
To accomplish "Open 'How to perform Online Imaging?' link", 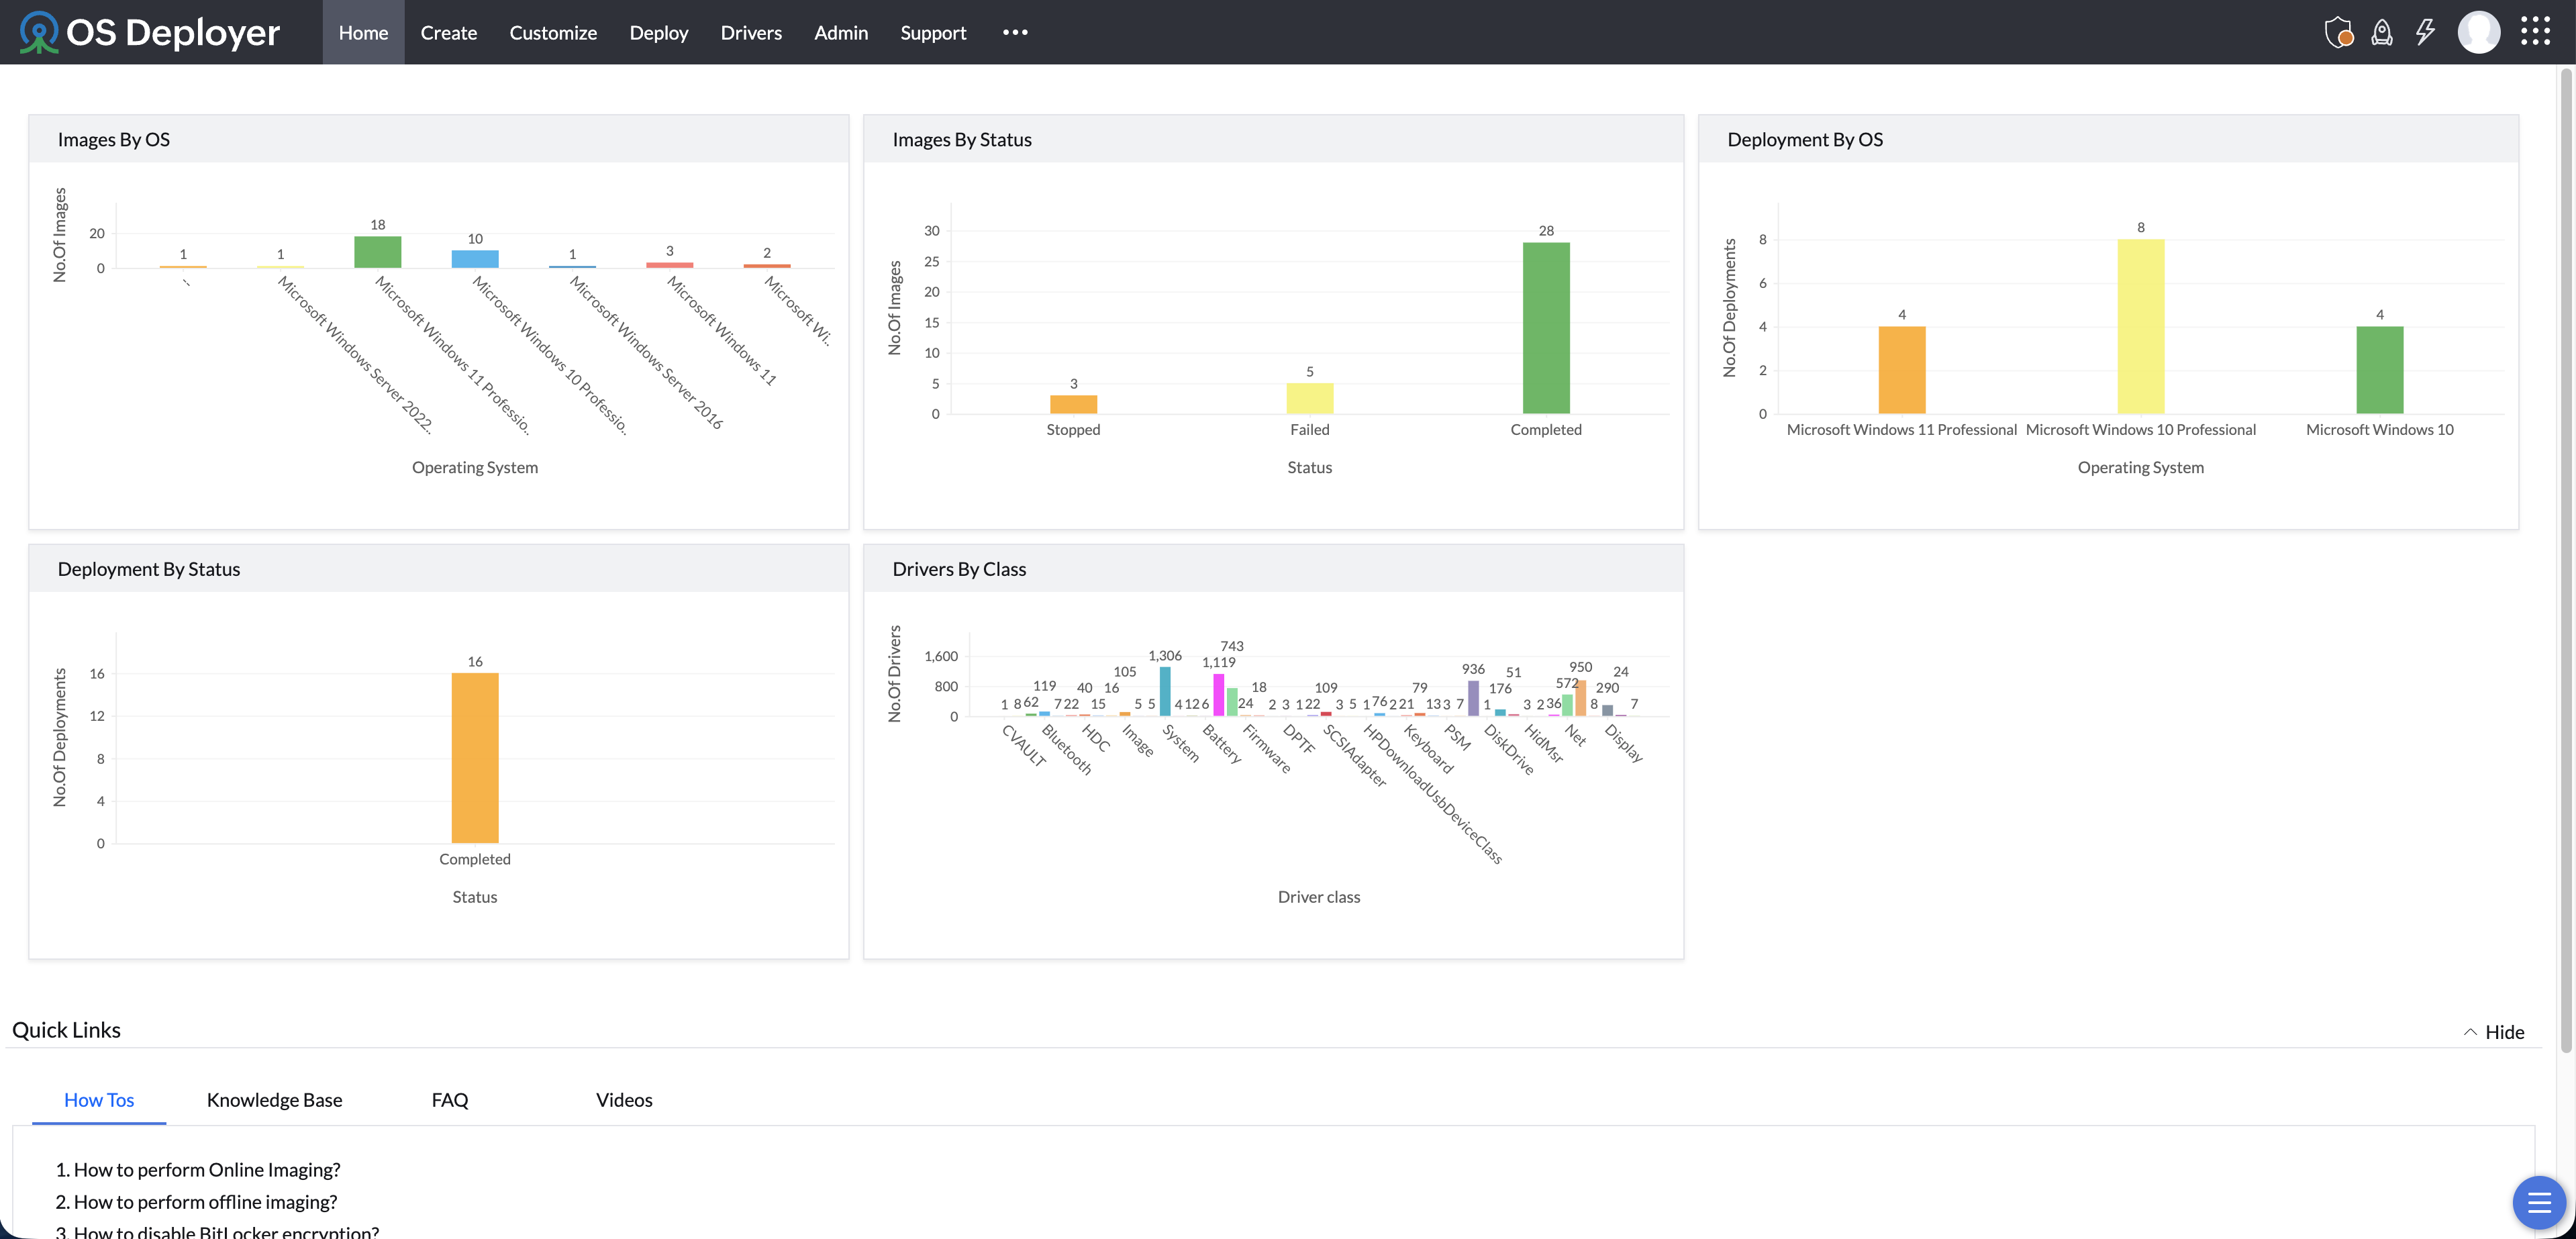I will pos(198,1169).
